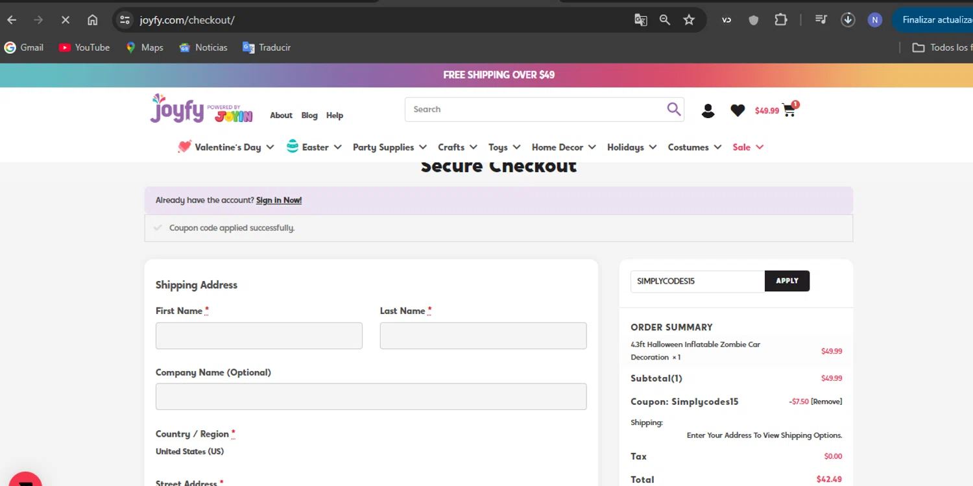Open Noticias bookmark
973x486 pixels.
click(x=204, y=47)
